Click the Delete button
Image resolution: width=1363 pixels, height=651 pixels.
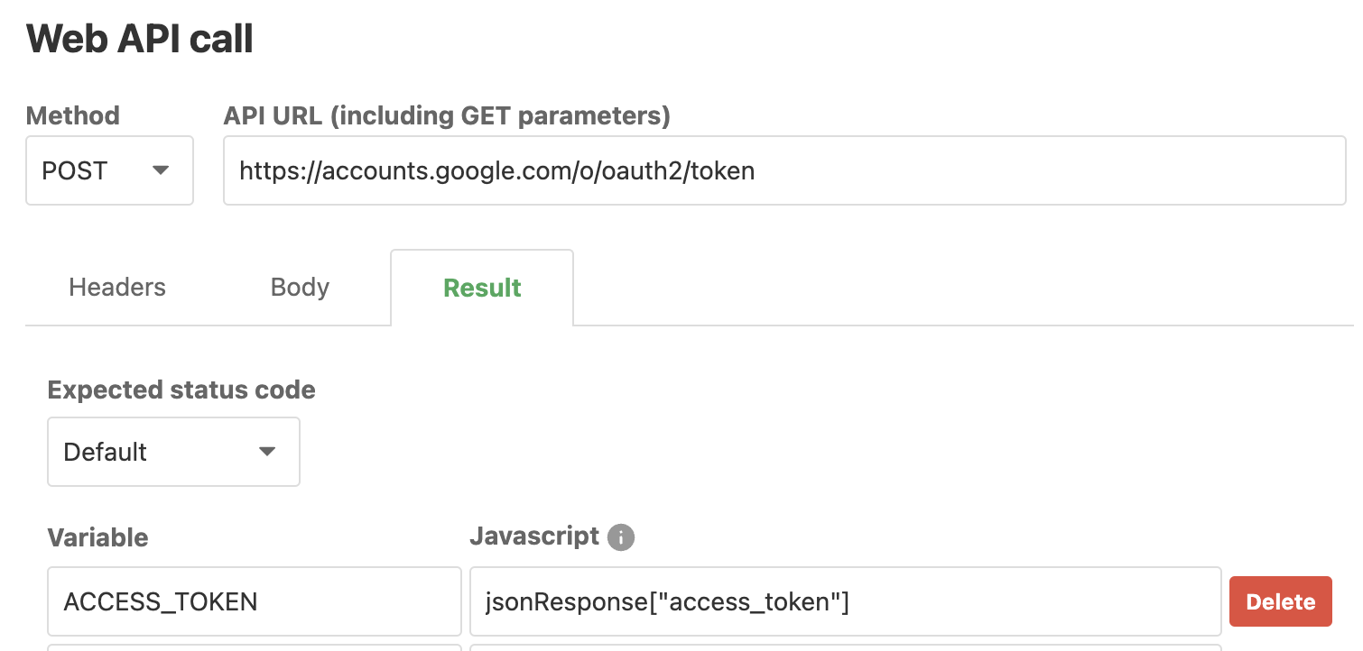click(x=1280, y=601)
